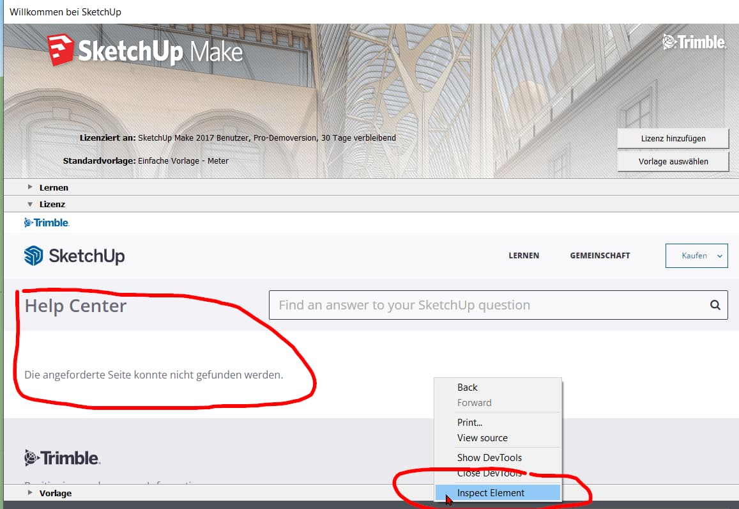Click the 'Willkommen bei SketchUp' window title

[65, 12]
